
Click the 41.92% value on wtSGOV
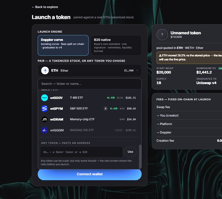pyautogui.click(x=111, y=98)
